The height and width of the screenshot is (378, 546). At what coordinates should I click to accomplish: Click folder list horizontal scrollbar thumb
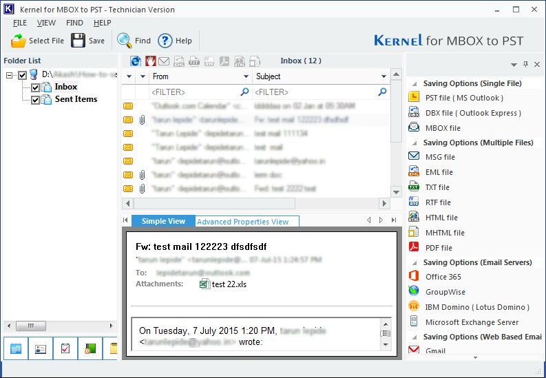(31, 326)
